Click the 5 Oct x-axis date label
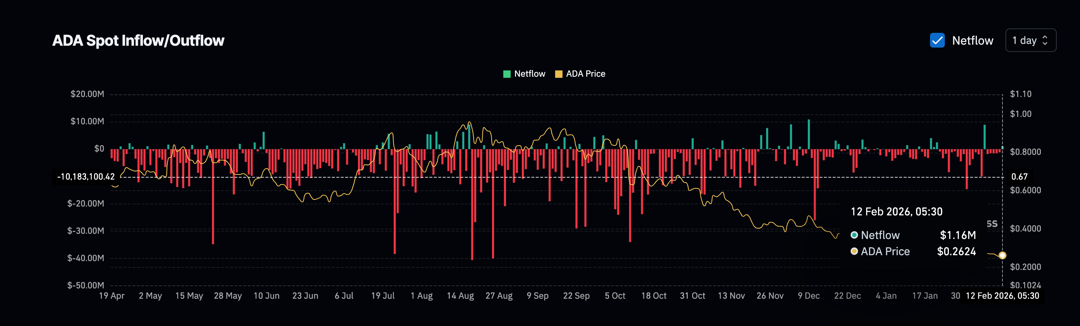The height and width of the screenshot is (326, 1080). click(x=615, y=296)
